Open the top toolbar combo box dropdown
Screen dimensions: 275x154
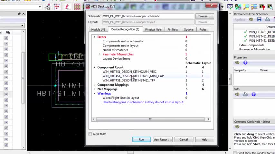coord(40,7)
